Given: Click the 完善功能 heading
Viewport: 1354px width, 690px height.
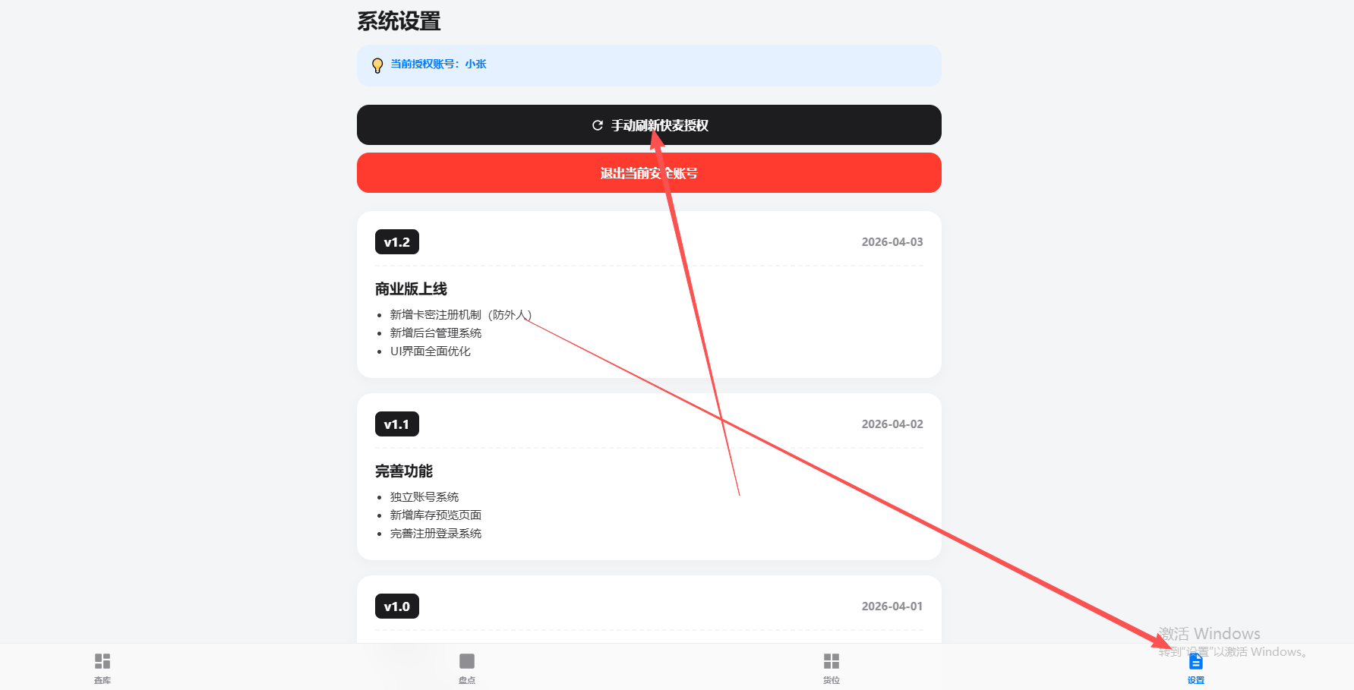Looking at the screenshot, I should (x=404, y=471).
